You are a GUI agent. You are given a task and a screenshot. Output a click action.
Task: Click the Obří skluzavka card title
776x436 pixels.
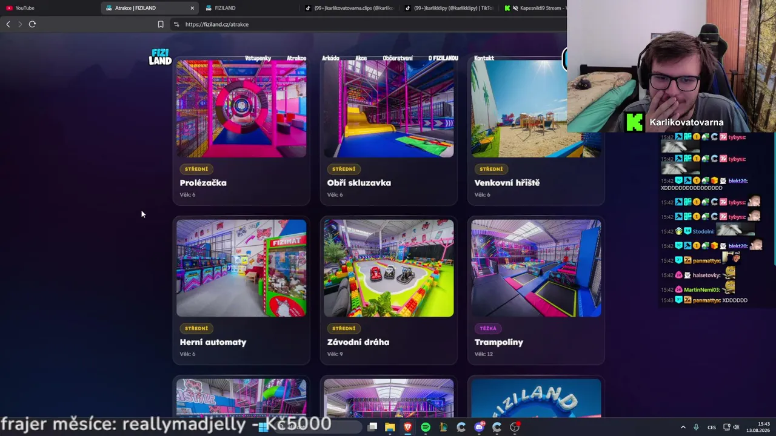[x=359, y=183]
